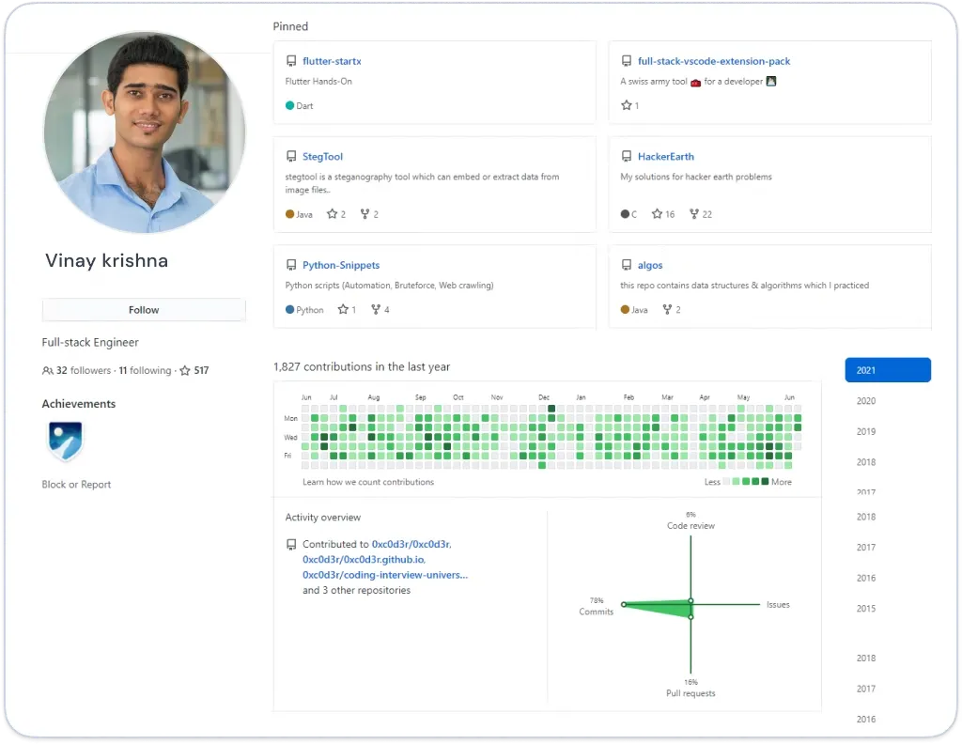962x744 pixels.
Task: Click the fork icon on Python-Snippets card
Action: click(x=376, y=309)
